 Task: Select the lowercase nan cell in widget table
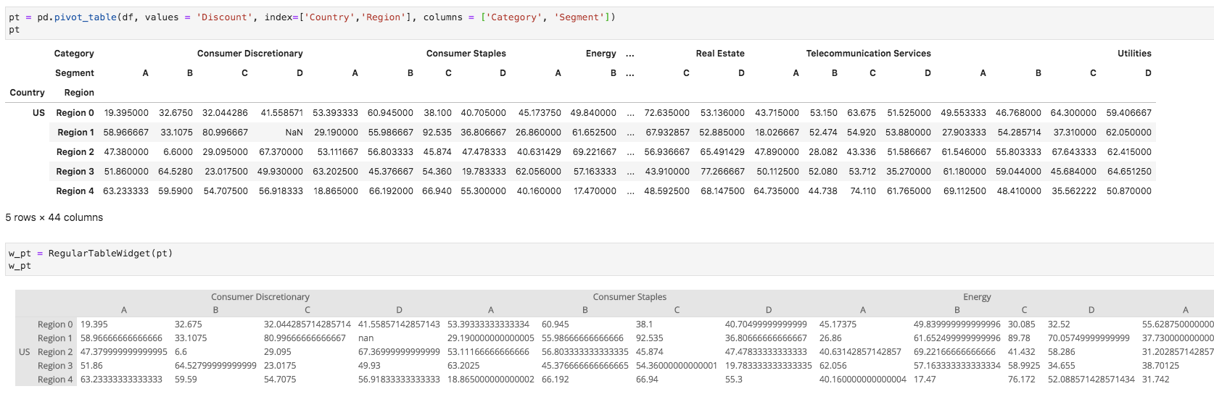click(x=366, y=338)
